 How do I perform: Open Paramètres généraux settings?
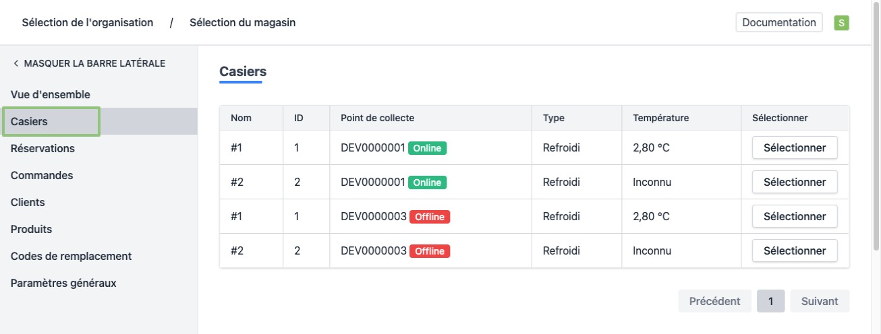pos(63,283)
